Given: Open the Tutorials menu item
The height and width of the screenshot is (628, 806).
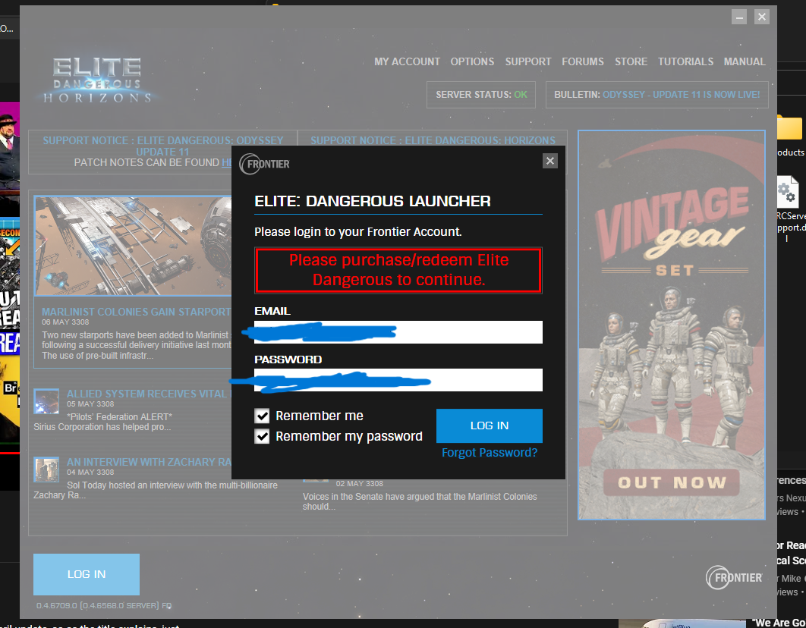Looking at the screenshot, I should [x=686, y=61].
